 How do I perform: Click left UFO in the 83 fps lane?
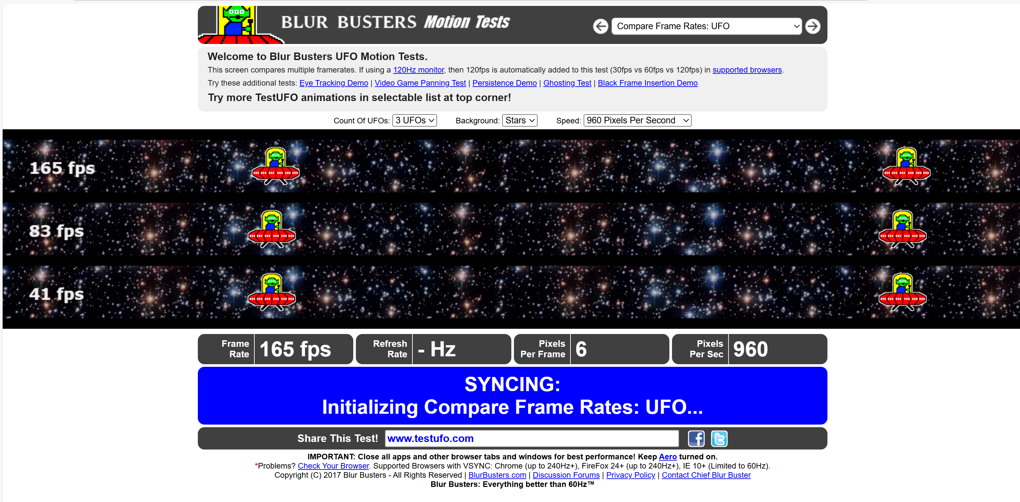tap(272, 229)
